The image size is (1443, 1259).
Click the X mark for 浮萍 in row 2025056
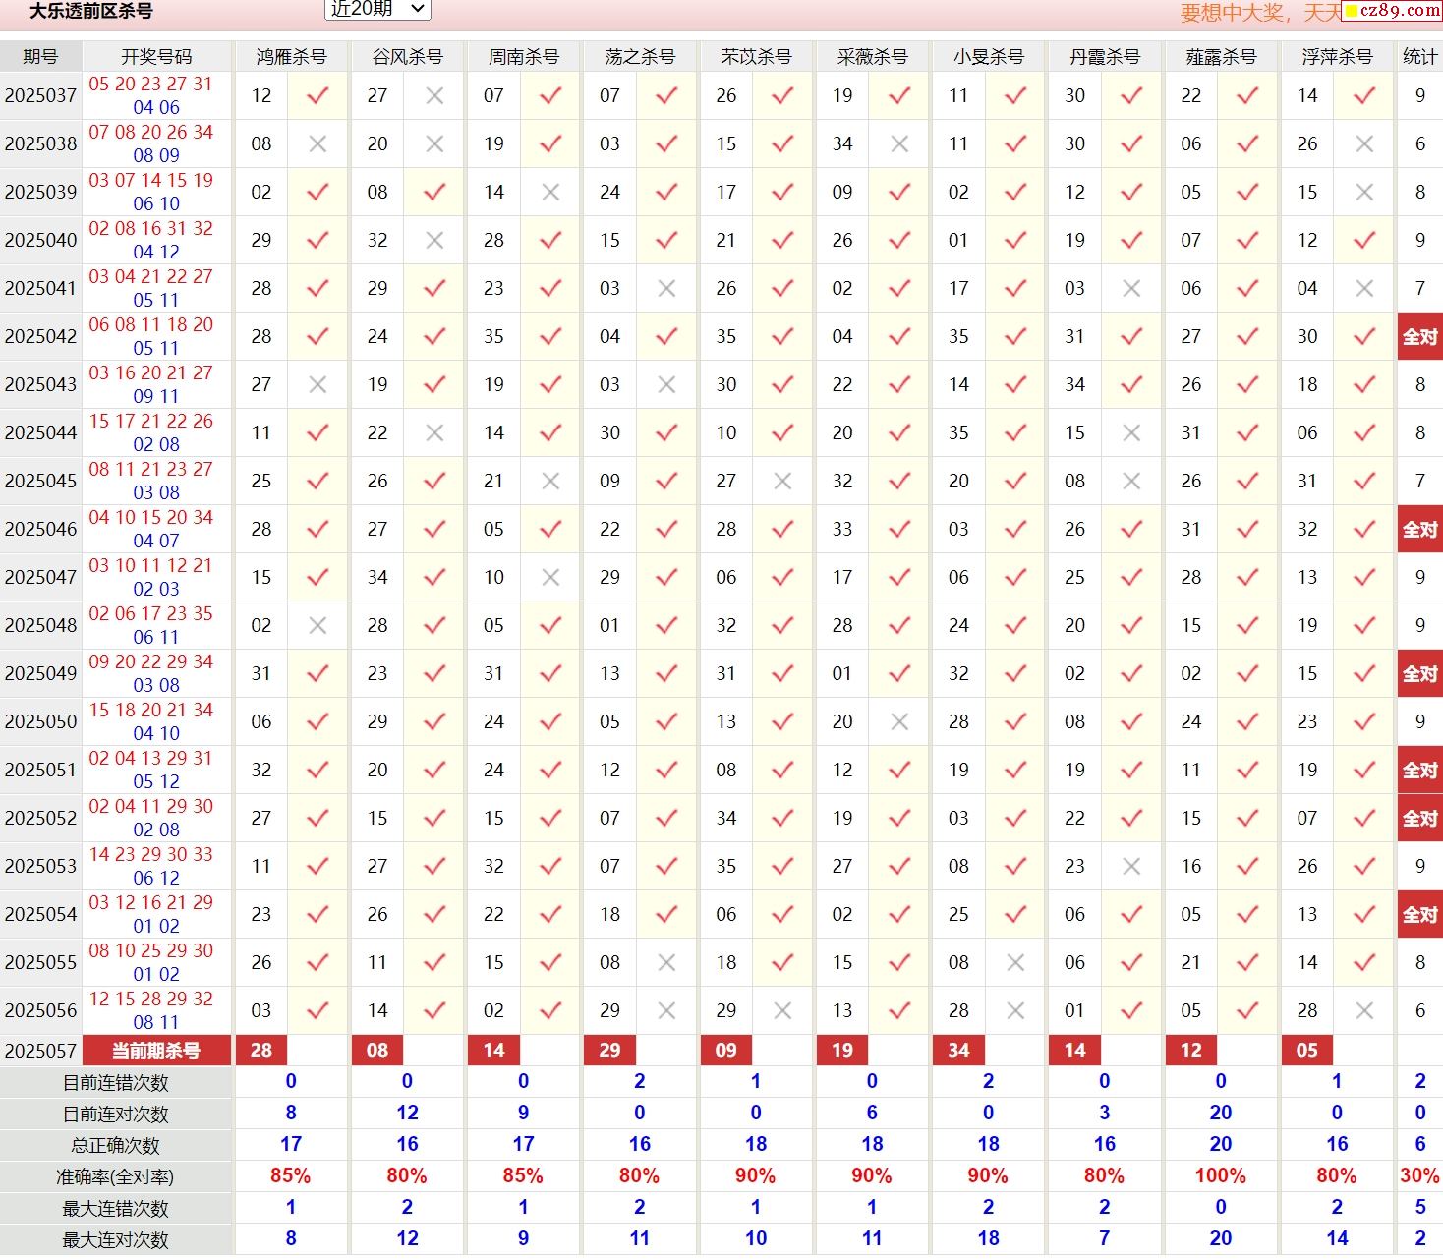click(x=1363, y=1010)
